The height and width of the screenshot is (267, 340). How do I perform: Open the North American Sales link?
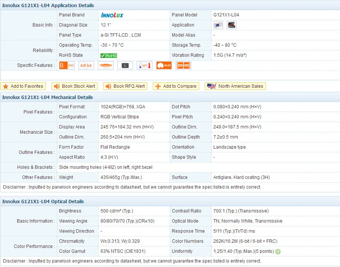tap(236, 86)
